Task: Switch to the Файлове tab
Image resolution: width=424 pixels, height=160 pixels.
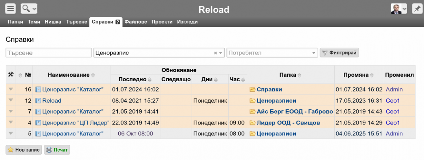Action: click(x=136, y=22)
